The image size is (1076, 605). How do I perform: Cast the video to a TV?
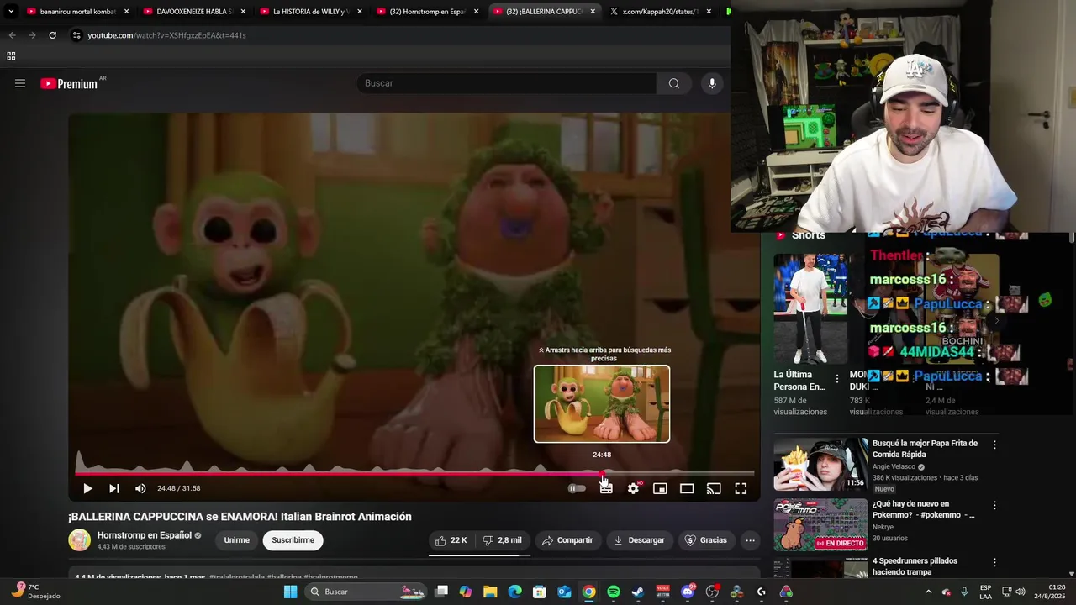coord(714,488)
